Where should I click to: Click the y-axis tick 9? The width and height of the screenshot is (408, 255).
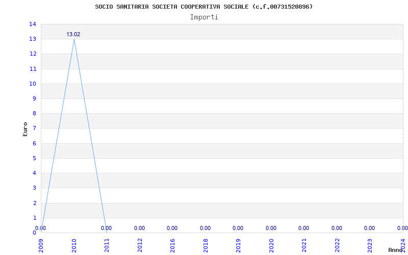click(x=35, y=98)
